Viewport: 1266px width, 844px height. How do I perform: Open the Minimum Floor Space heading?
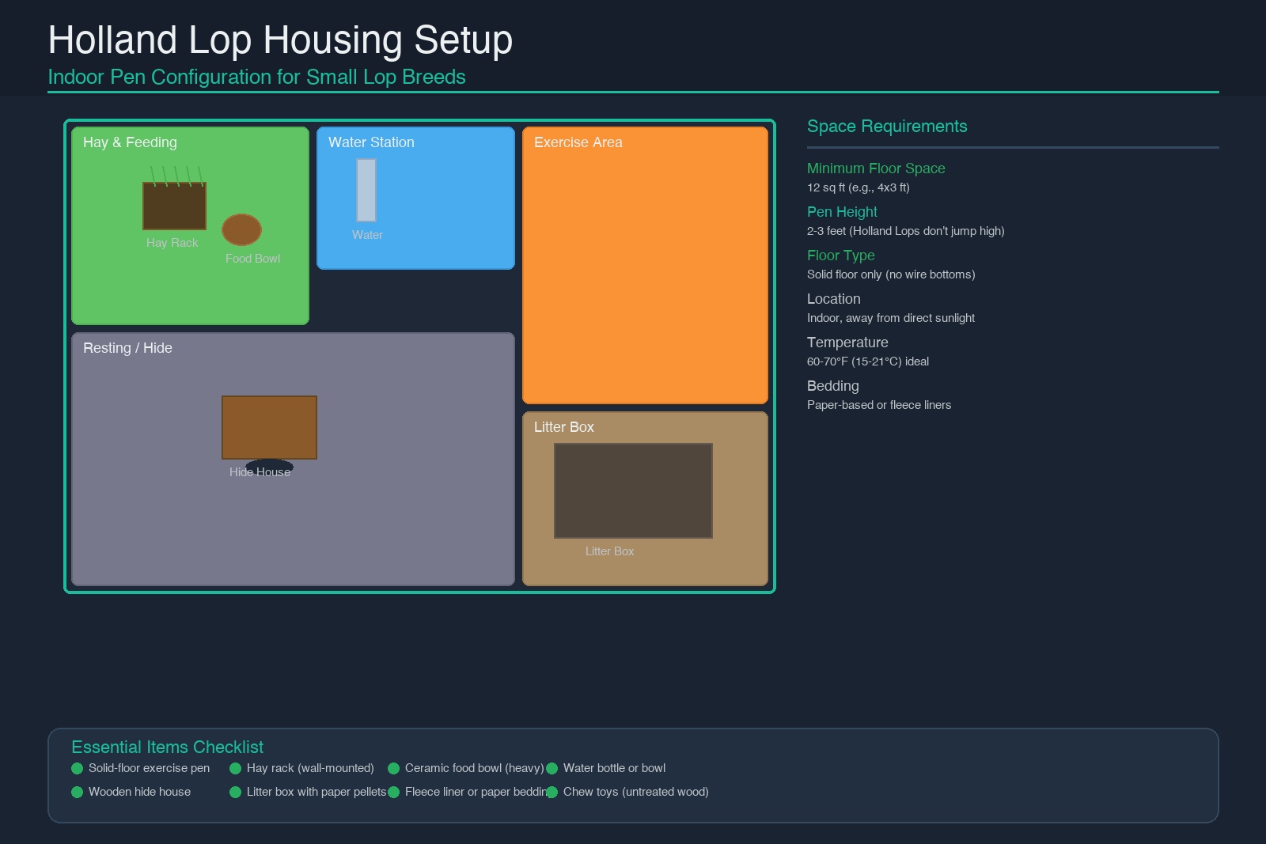click(x=876, y=168)
